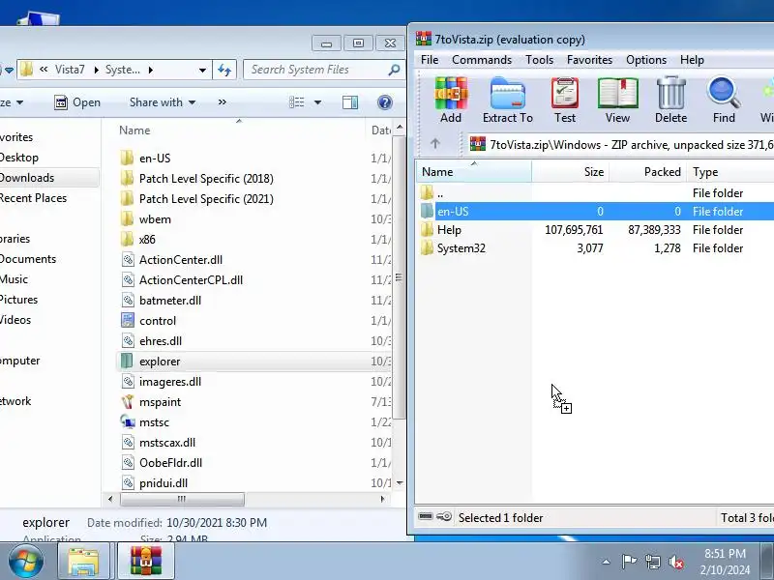
Task: Click the WinRAR archive icon in address field
Action: point(477,144)
